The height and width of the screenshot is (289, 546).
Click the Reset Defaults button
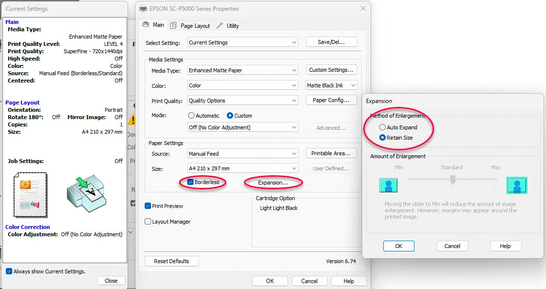pos(172,261)
